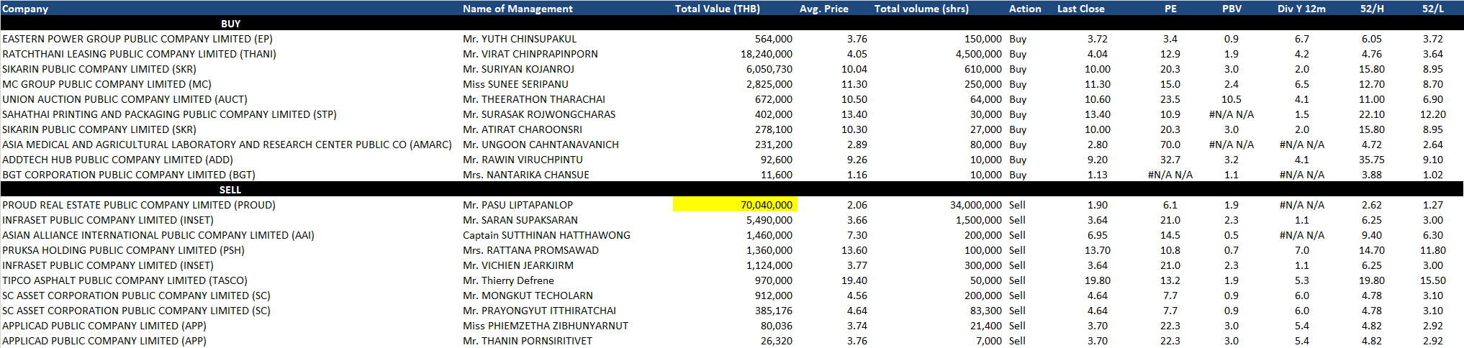Click the 26,320 total value cell

(777, 341)
